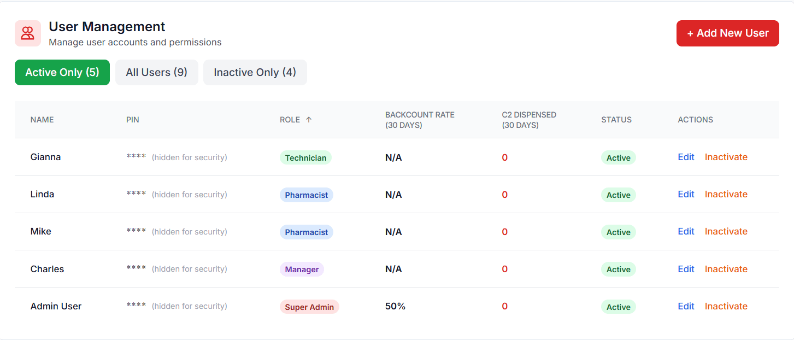Inactivate Linda's user account
This screenshot has width=794, height=340.
[x=726, y=194]
